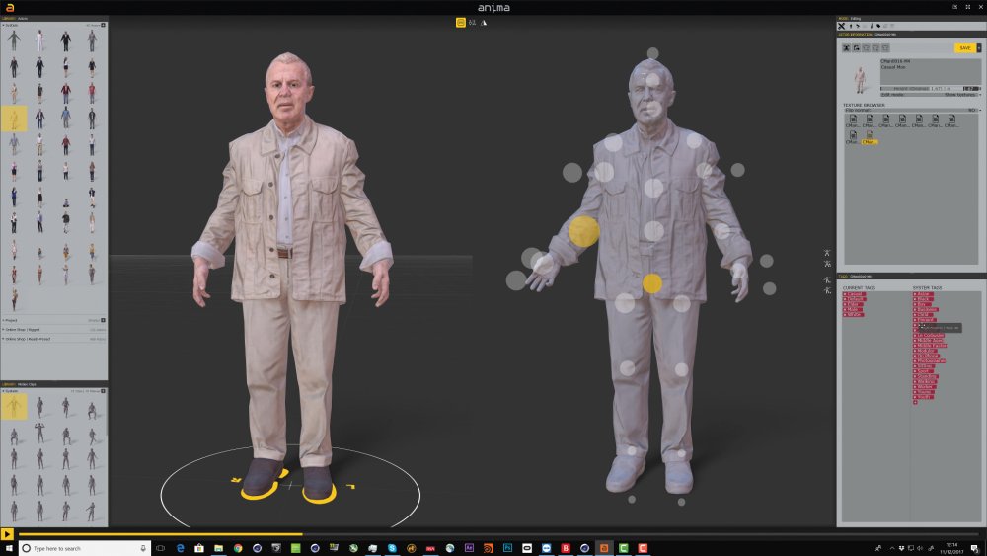The height and width of the screenshot is (556, 987).
Task: Open After Effects from the taskbar
Action: [469, 548]
